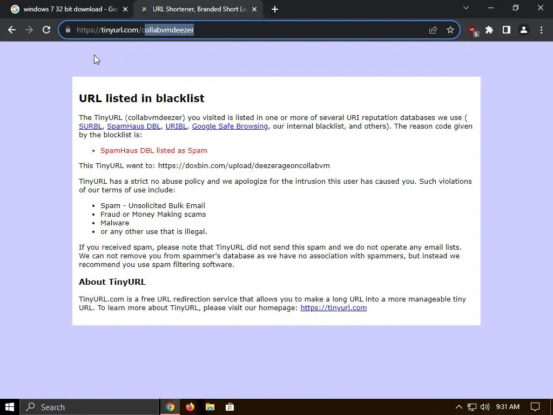
Task: Click 'SpamHaus DBL listed as Spam' text
Action: click(154, 151)
